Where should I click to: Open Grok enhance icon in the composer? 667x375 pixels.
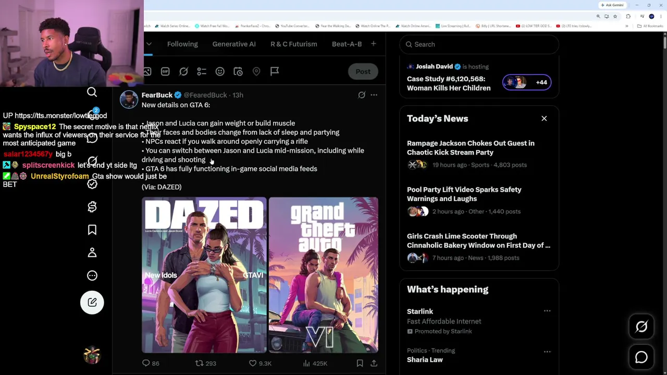coord(183,71)
